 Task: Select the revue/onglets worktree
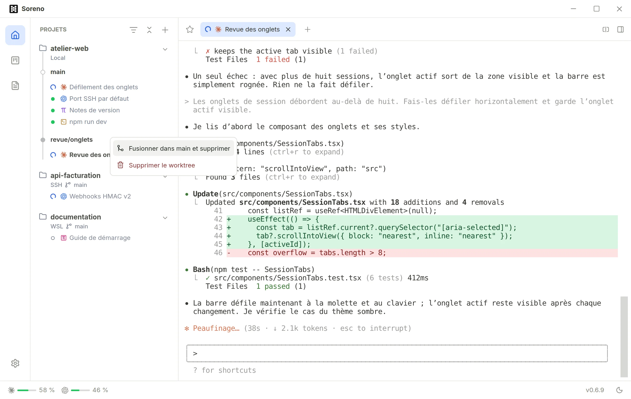72,139
